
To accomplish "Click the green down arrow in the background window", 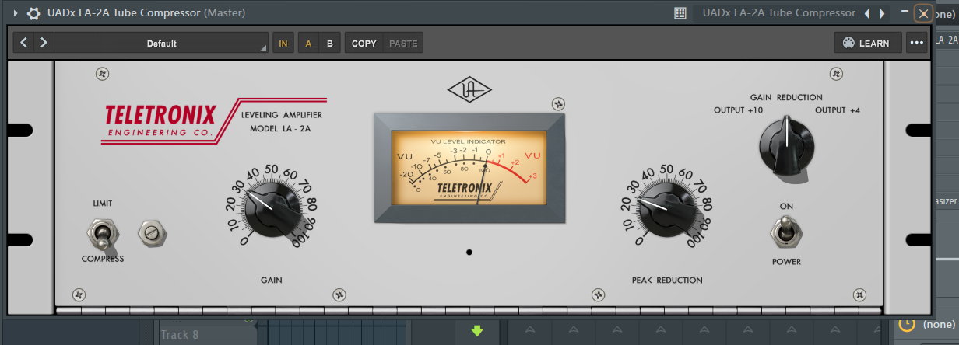I will coord(478,331).
